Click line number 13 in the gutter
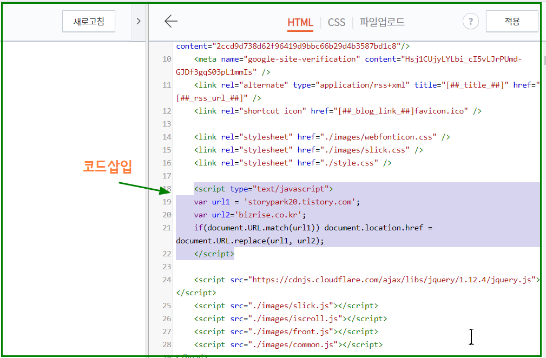Image resolution: width=546 pixels, height=358 pixels. click(x=167, y=124)
